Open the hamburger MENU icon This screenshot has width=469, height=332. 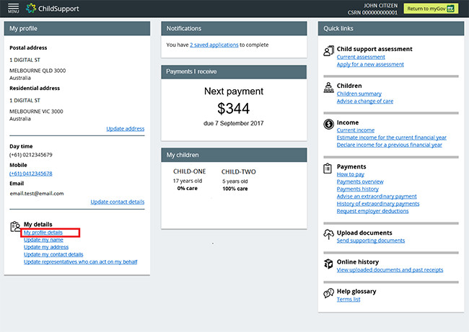tap(13, 9)
